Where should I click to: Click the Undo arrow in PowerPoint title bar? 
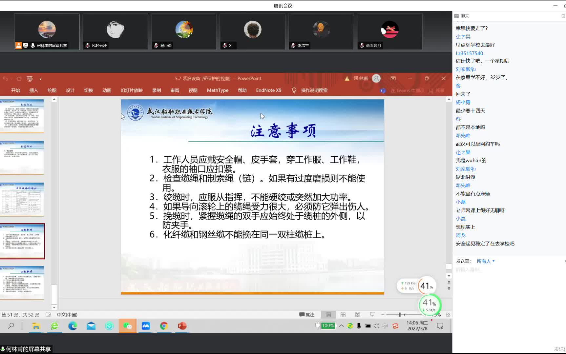(x=5, y=79)
